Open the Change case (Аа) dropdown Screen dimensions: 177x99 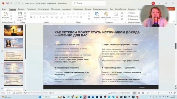click(x=52, y=17)
